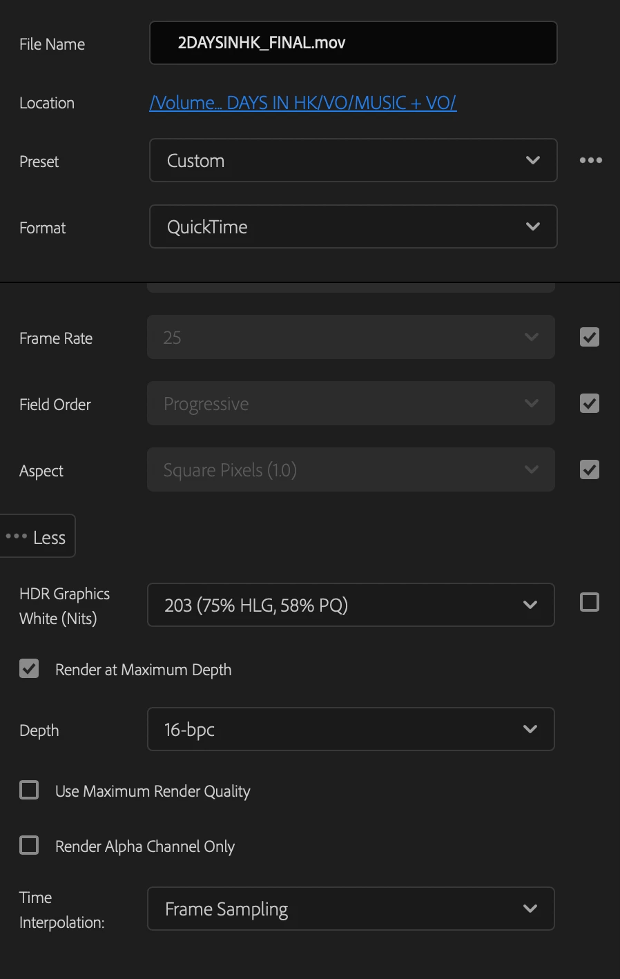Edit the File Name text field

coord(353,43)
